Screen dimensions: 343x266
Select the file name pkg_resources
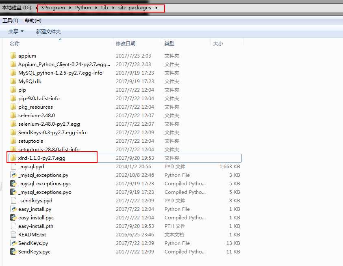35,107
